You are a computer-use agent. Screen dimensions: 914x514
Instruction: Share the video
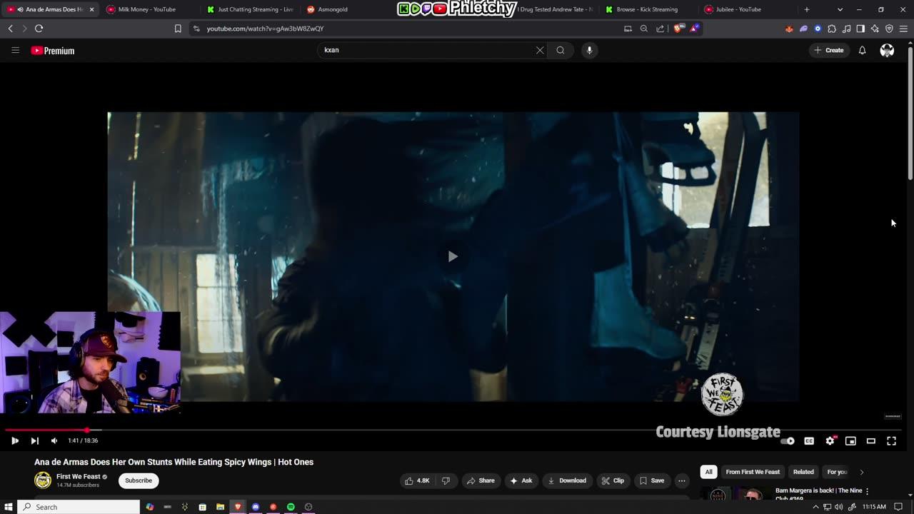481,480
